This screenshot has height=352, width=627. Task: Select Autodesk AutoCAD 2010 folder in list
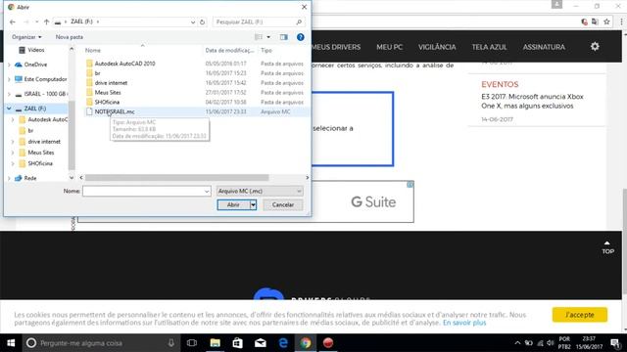(x=124, y=64)
